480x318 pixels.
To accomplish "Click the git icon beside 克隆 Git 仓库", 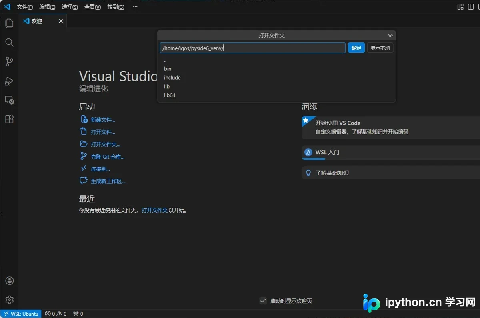I will point(84,156).
